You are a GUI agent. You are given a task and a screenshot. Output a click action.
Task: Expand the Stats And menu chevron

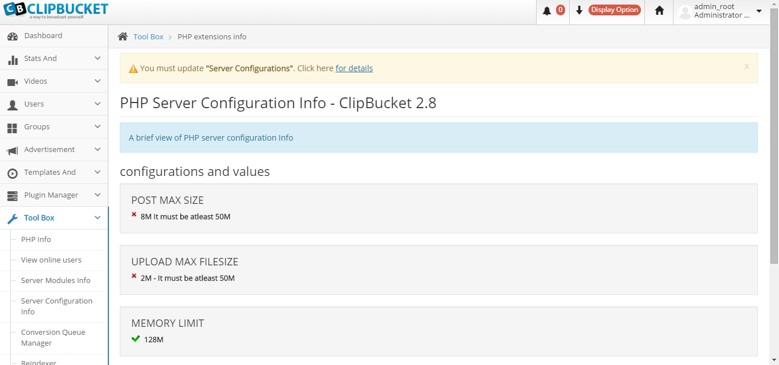[98, 58]
